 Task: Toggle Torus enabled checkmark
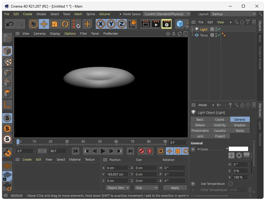(x=219, y=35)
